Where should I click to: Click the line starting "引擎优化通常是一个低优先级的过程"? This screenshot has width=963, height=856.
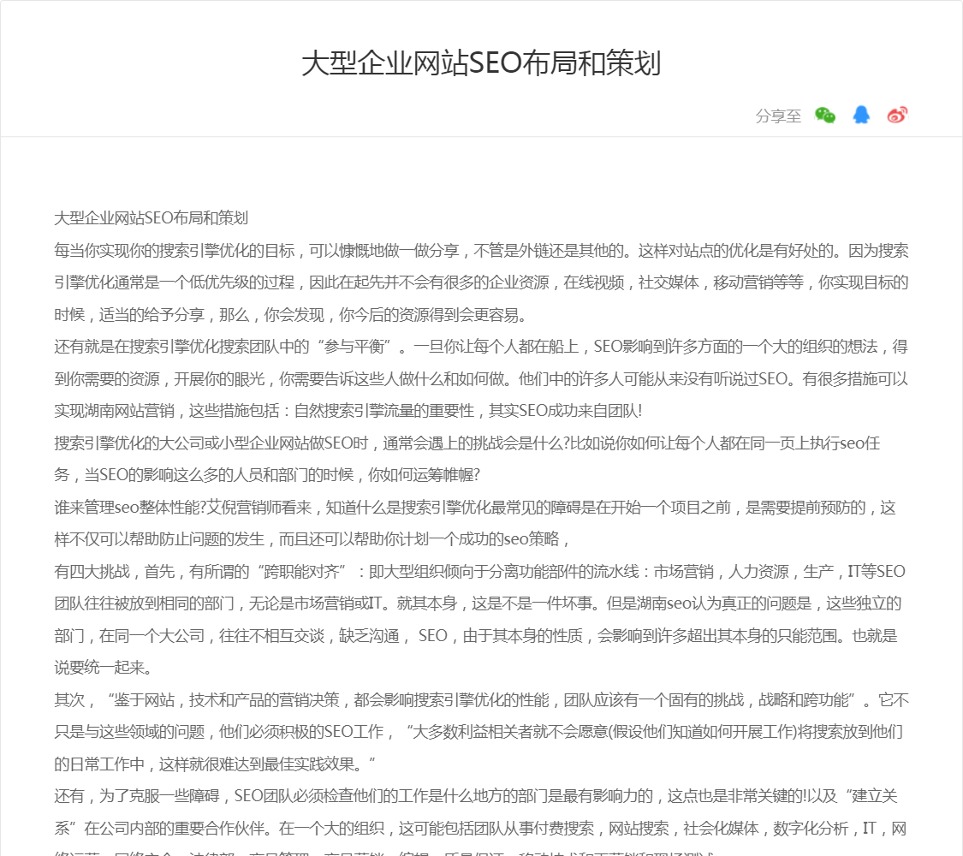[481, 282]
